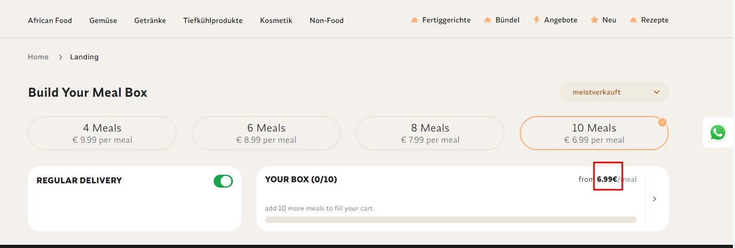Click the WhatsApp chat icon
Screen dimensions: 735x248
pyautogui.click(x=718, y=133)
